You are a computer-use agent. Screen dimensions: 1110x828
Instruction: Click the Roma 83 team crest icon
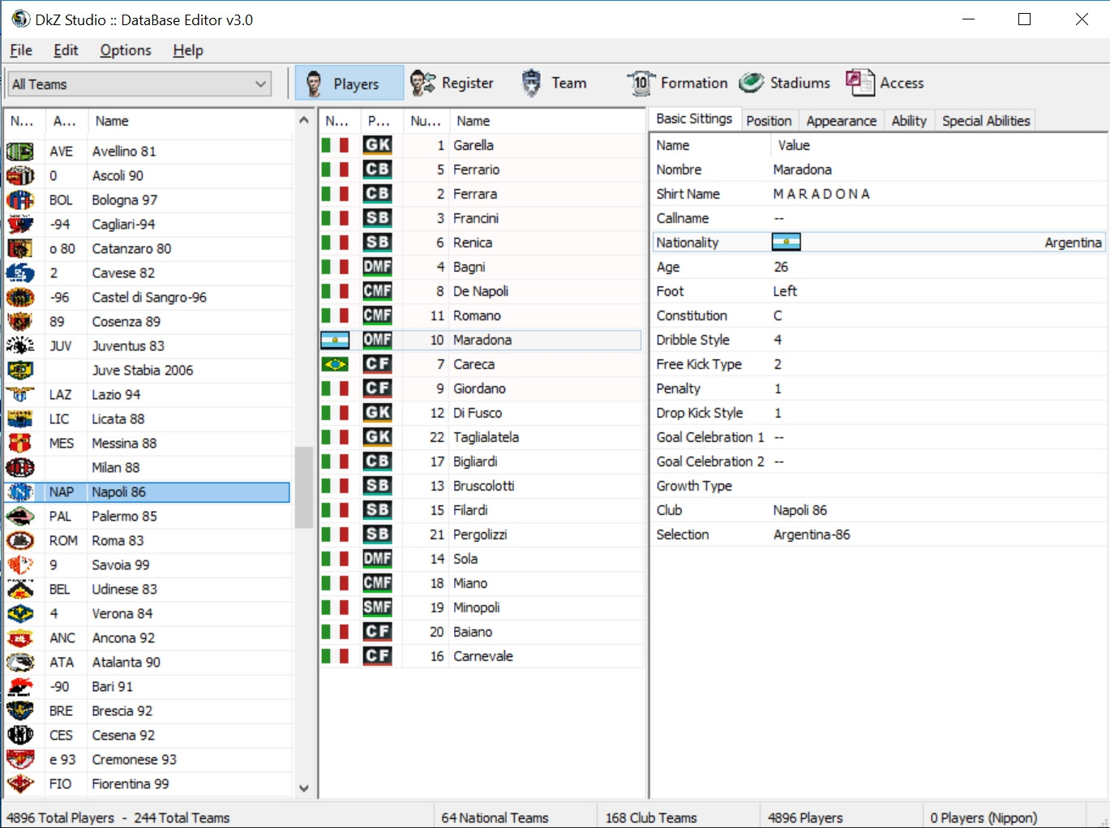click(x=20, y=541)
